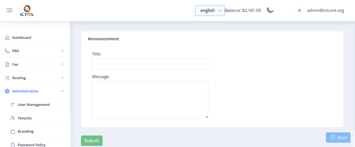
Task: Click the user avatar circle labeled A
Action: [299, 10]
